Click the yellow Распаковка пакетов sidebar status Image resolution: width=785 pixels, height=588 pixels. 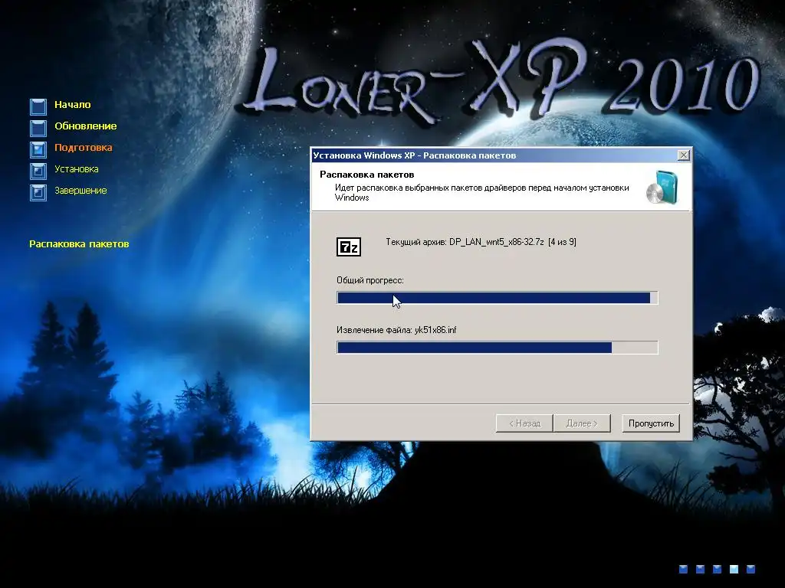point(79,244)
